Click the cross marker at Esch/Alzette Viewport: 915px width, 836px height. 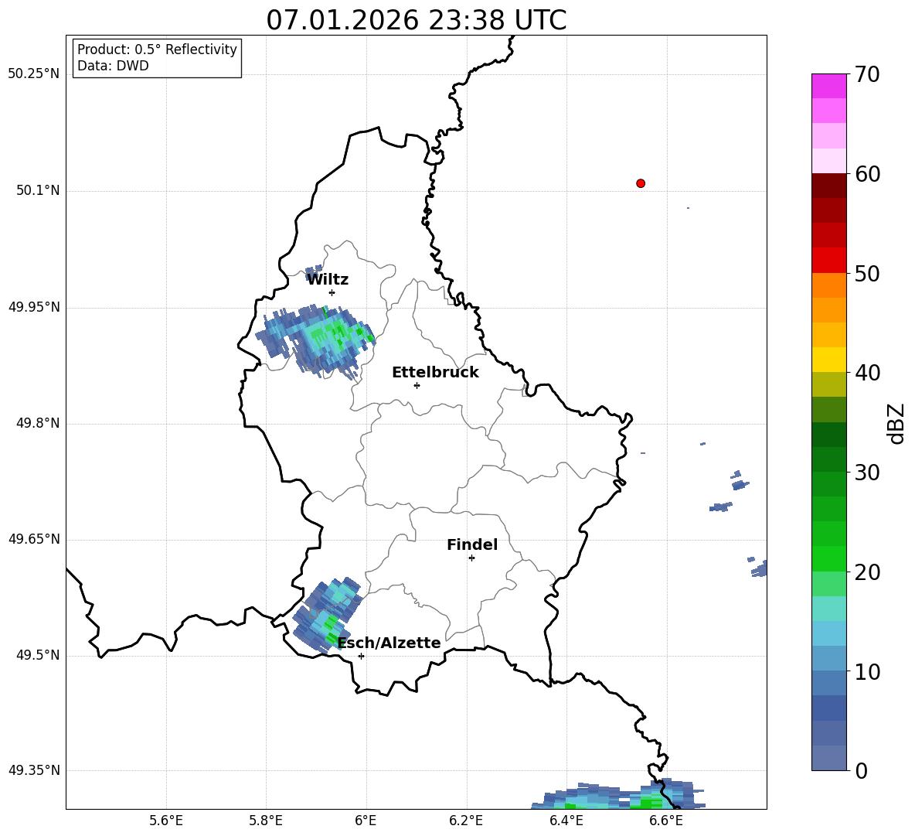pos(361,656)
